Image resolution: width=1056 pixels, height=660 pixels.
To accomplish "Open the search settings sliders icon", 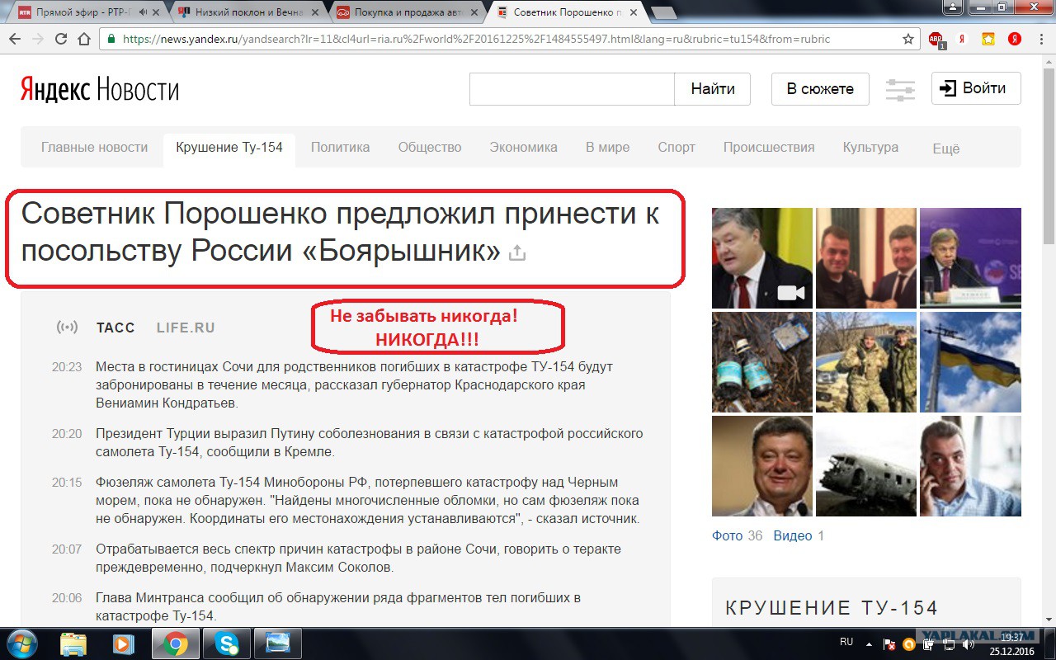I will 899,90.
